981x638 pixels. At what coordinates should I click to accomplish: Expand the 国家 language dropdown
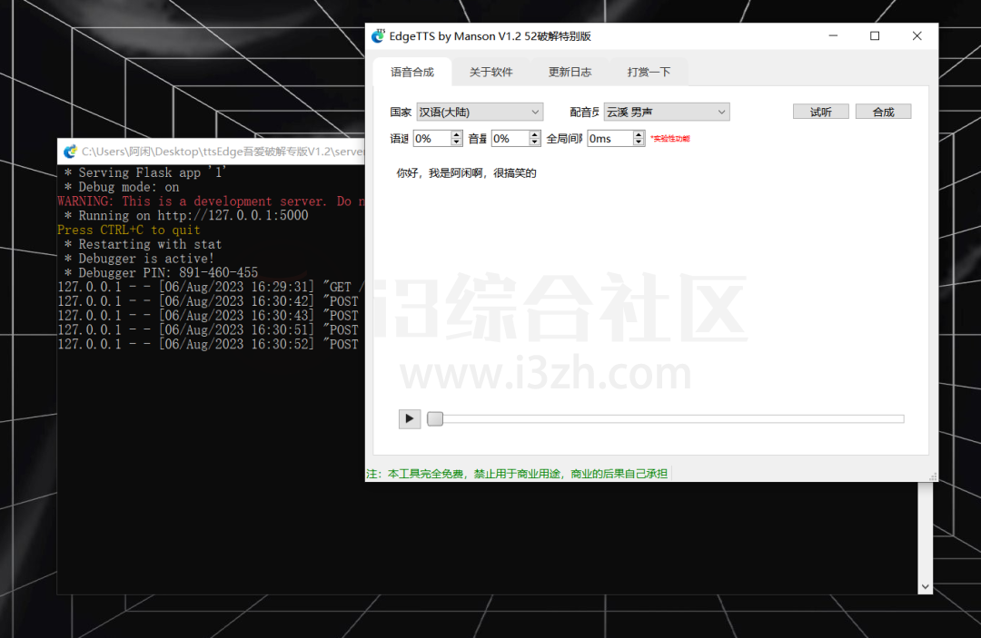[480, 112]
